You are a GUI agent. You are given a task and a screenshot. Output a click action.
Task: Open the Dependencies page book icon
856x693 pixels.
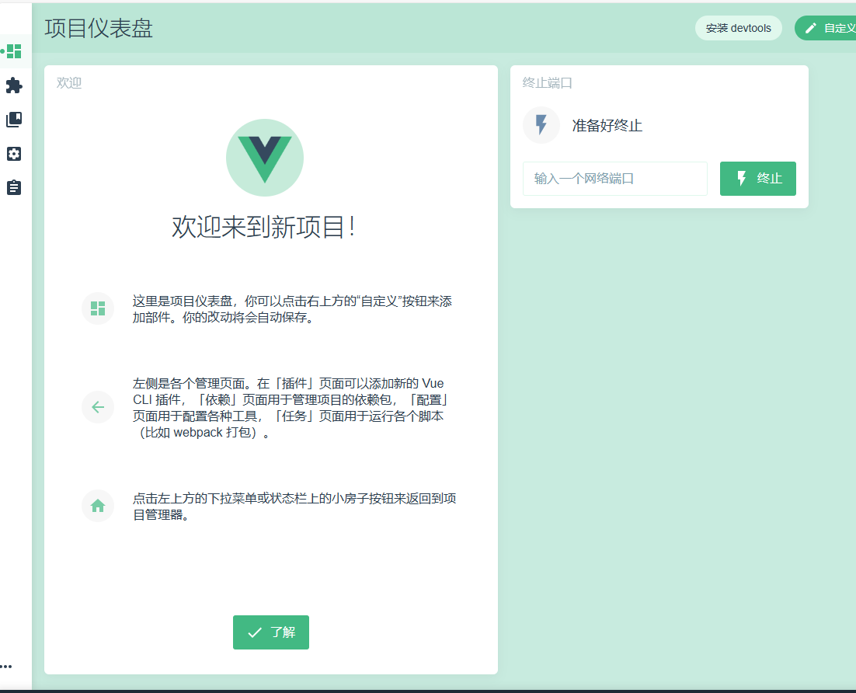(x=14, y=120)
